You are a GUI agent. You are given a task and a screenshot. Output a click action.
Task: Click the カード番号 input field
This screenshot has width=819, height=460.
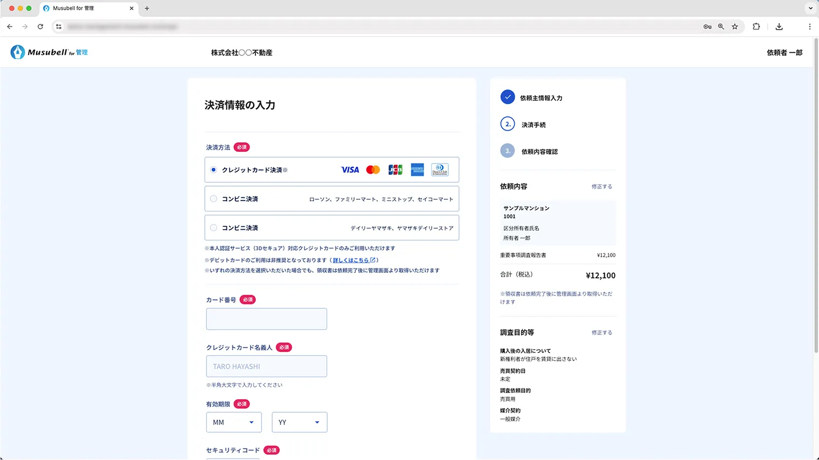(266, 319)
